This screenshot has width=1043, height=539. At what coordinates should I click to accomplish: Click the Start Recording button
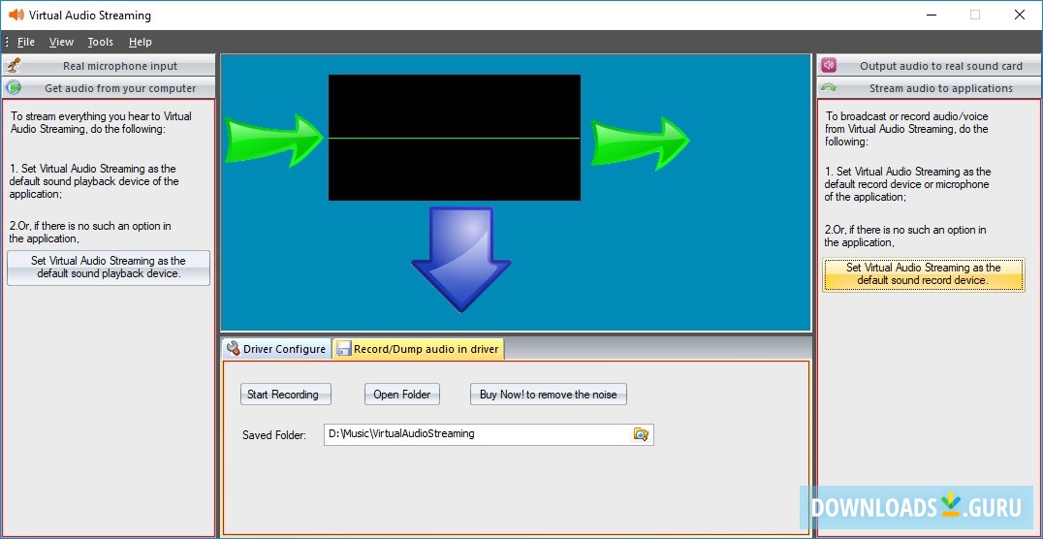(x=285, y=395)
